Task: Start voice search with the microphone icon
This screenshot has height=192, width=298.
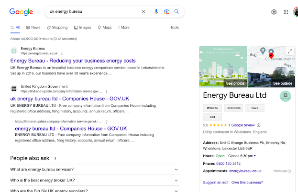Action: click(156, 12)
